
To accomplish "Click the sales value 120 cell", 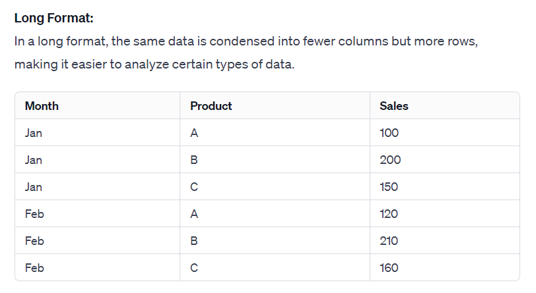I will [x=389, y=214].
